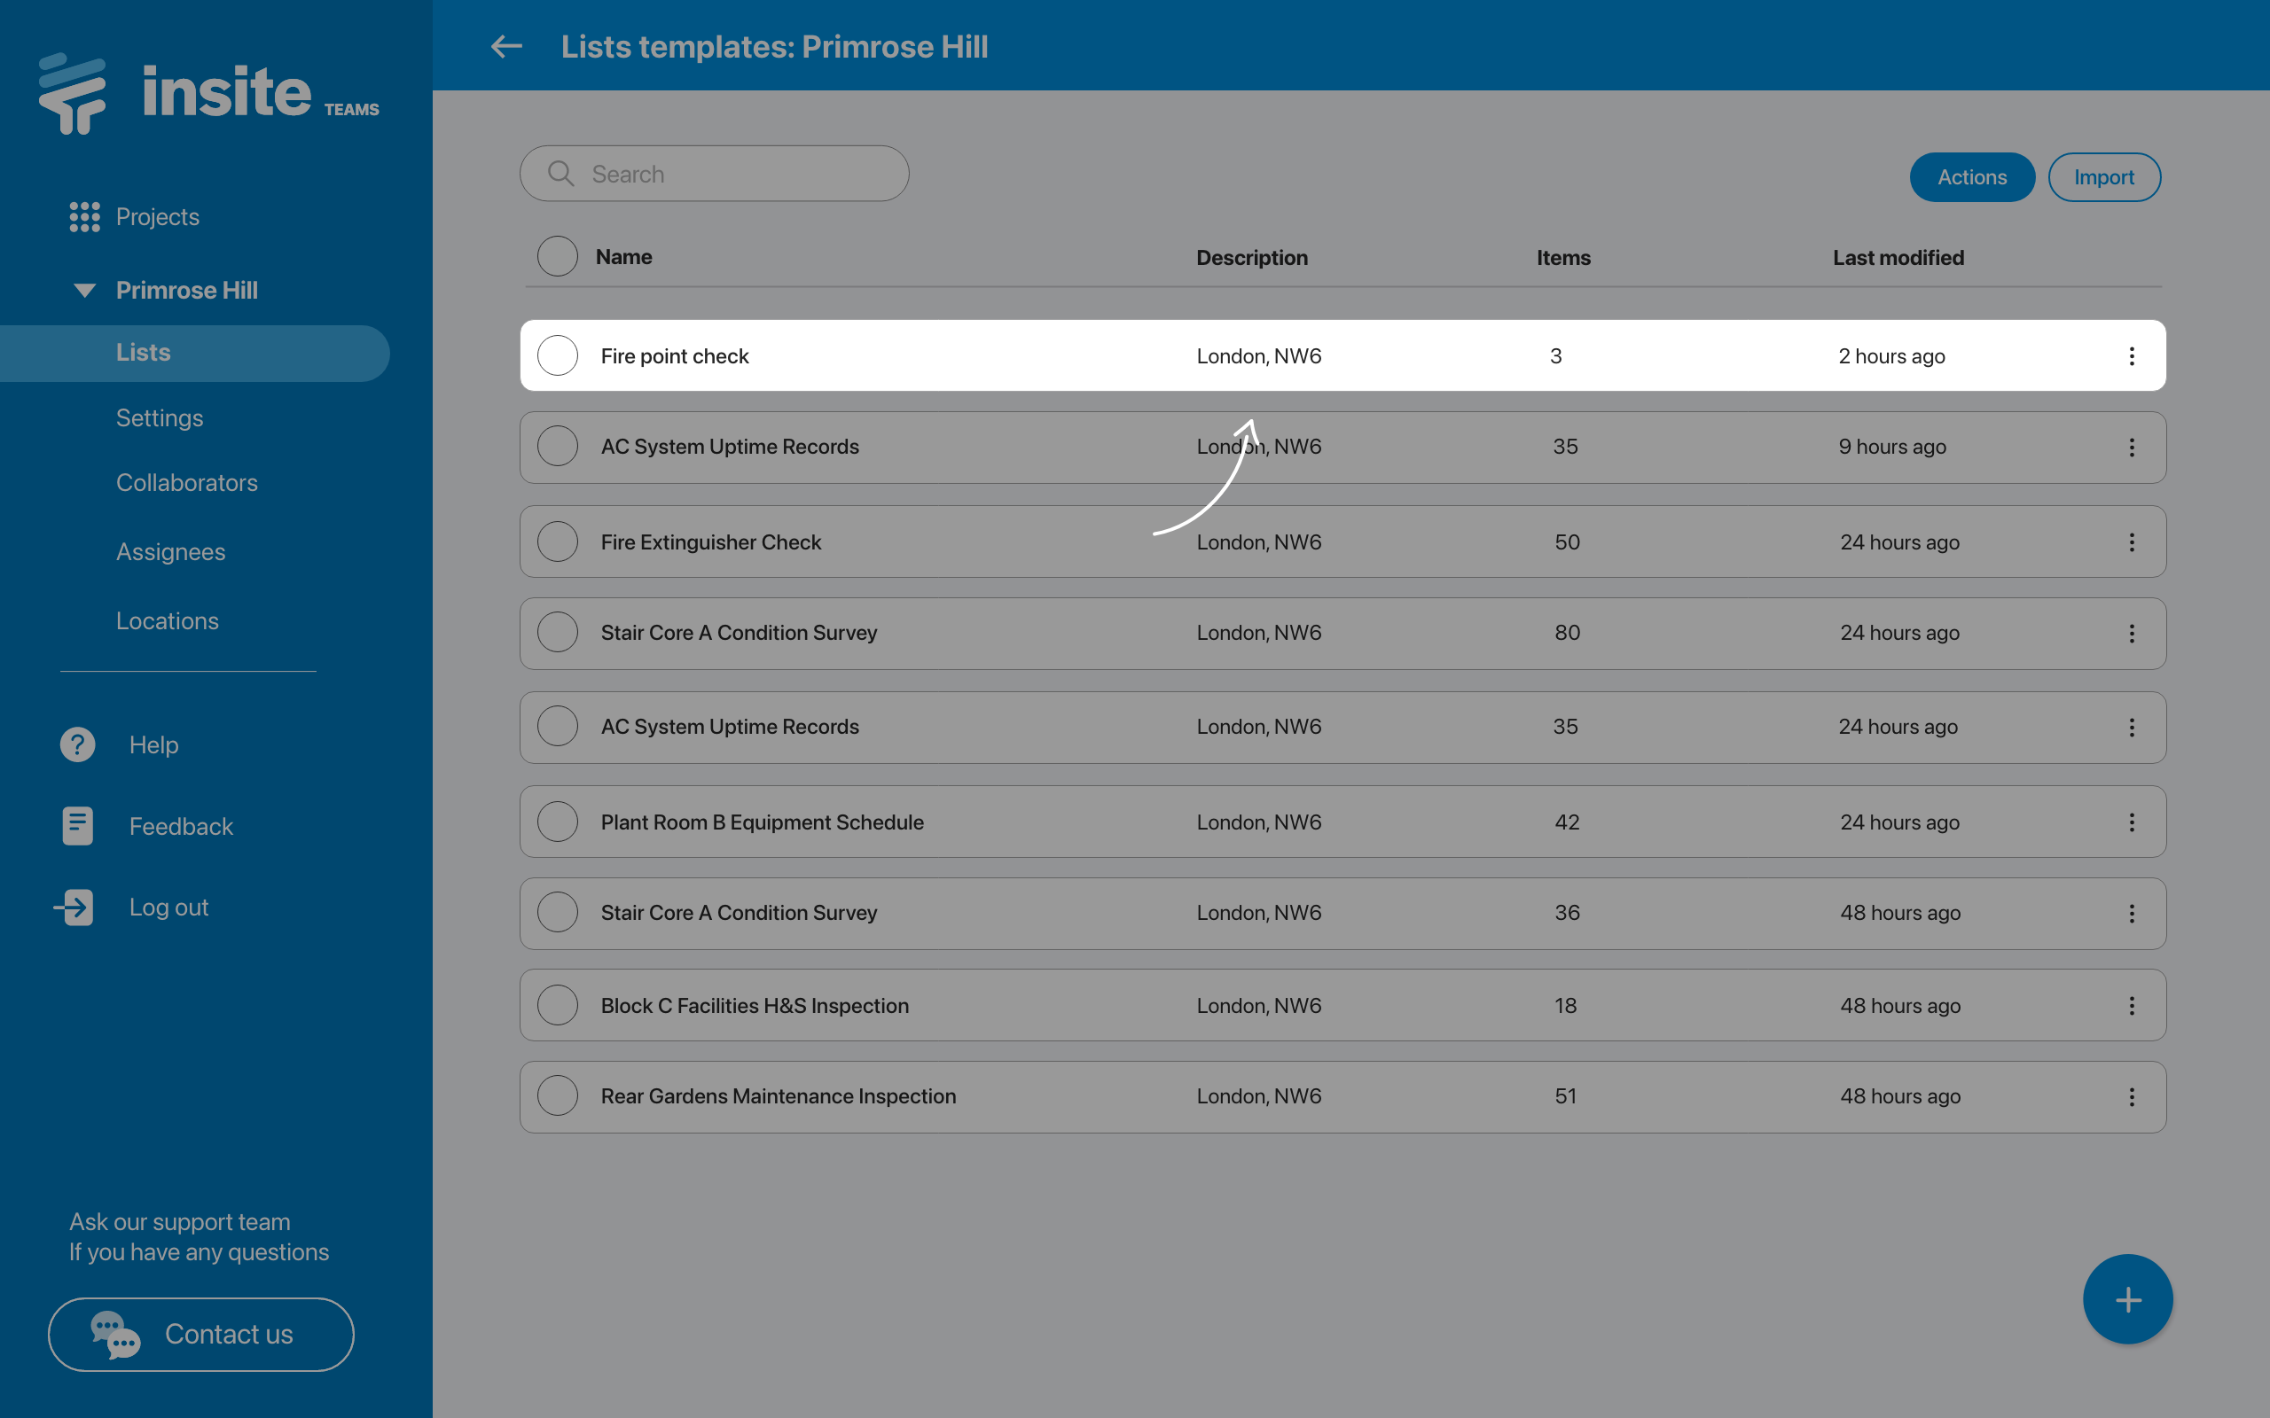Screen dimensions: 2270x1418
Task: Collapse the Primrose Hill project triangle
Action: (x=84, y=291)
